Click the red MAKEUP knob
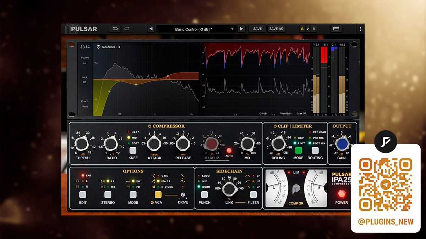426x239 pixels. click(212, 144)
